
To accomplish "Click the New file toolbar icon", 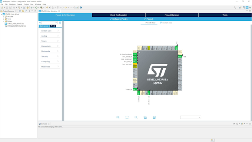I will coord(2,7).
